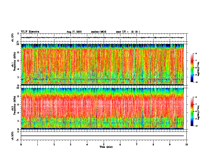The height and width of the screenshot is (162, 210).
Task: Click the time axis tick label "0"
Action: 21,145
